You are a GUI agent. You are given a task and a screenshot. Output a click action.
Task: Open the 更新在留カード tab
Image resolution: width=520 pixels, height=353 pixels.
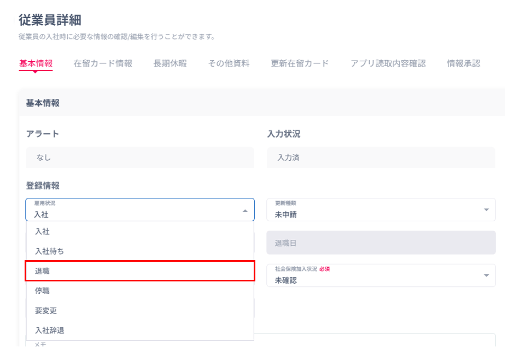pyautogui.click(x=300, y=63)
